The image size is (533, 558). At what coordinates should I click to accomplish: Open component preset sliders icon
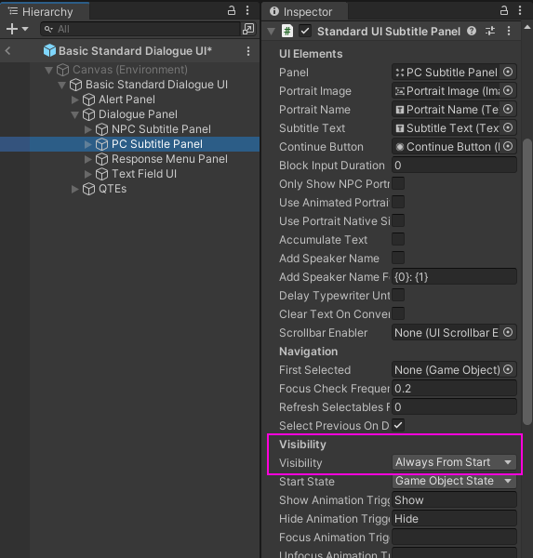[490, 31]
